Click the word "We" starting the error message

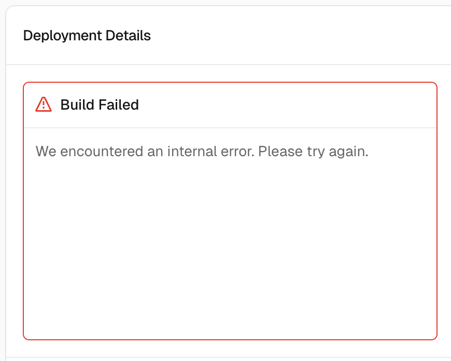(46, 152)
